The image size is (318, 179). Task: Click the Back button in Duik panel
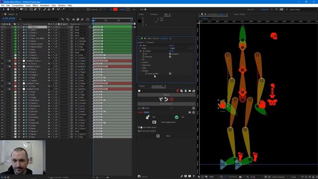tap(168, 136)
